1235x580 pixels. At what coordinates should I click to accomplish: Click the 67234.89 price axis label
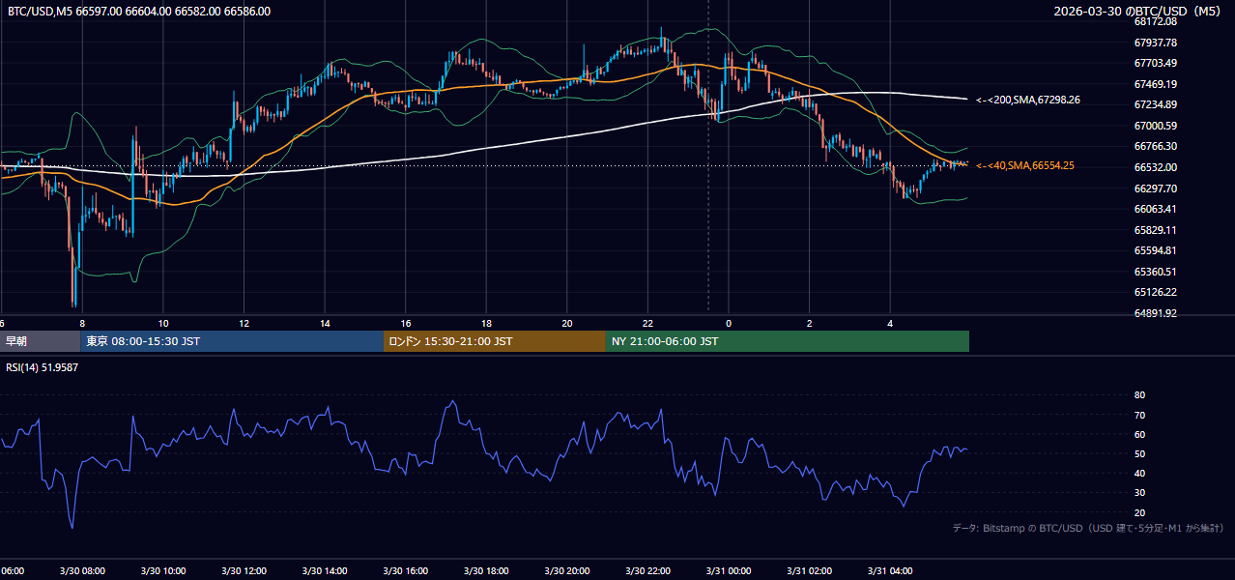click(1155, 104)
